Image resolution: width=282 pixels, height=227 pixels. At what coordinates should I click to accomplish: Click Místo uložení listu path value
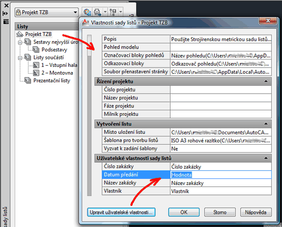[x=221, y=132]
